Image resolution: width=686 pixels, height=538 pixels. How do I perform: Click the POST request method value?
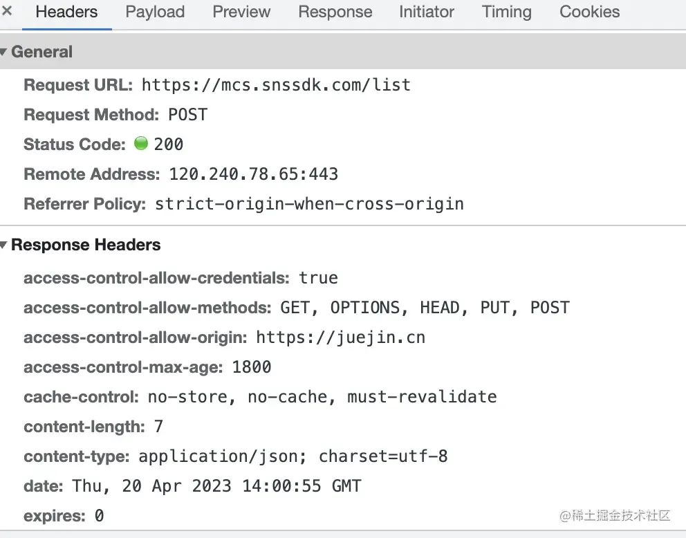pyautogui.click(x=187, y=115)
